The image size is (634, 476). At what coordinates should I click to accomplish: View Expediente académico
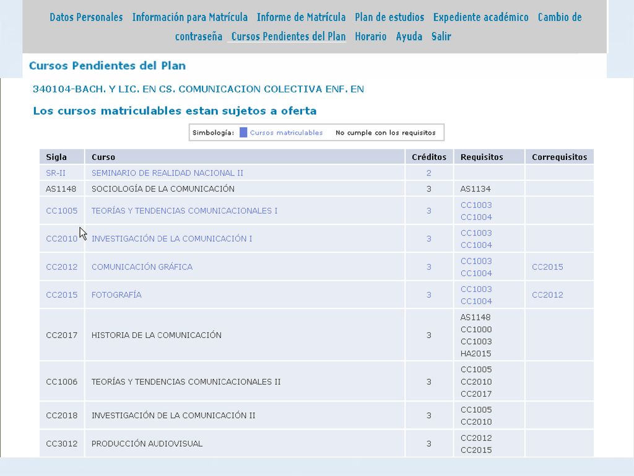tap(480, 17)
